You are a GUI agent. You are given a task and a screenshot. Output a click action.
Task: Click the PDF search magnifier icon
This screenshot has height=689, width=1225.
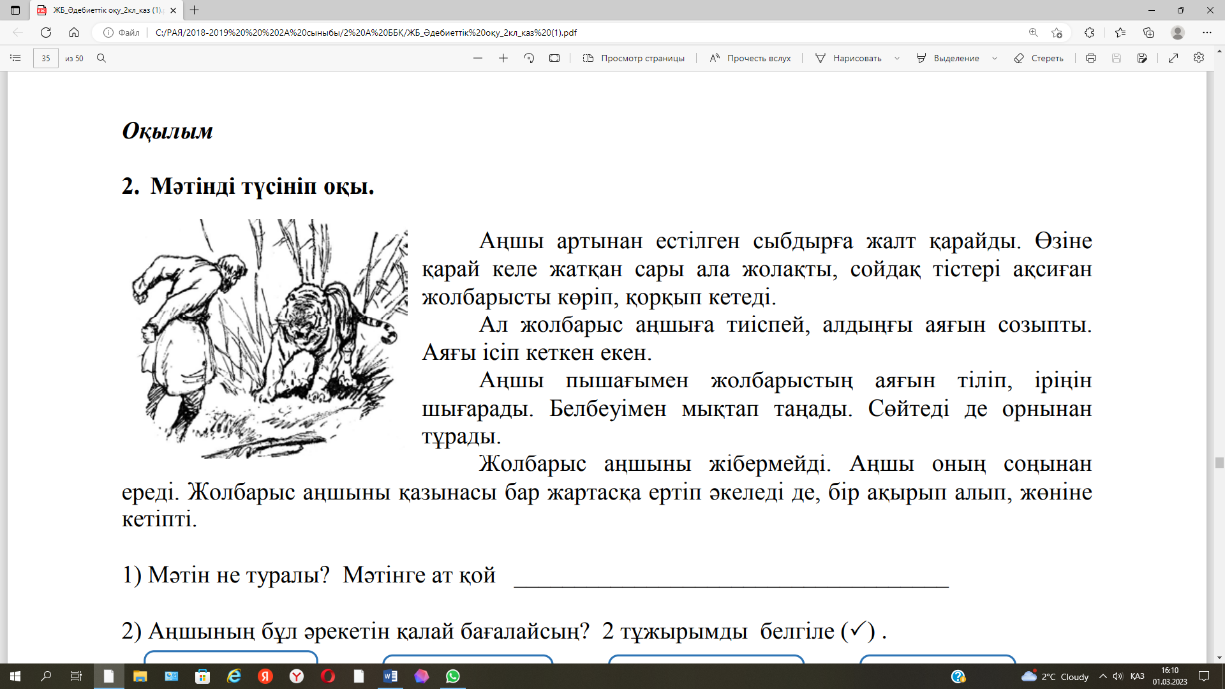[101, 58]
